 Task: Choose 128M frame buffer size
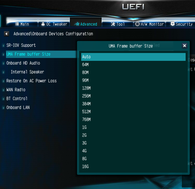[x=133, y=88]
